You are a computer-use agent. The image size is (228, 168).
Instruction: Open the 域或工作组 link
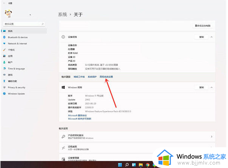tap(79, 77)
